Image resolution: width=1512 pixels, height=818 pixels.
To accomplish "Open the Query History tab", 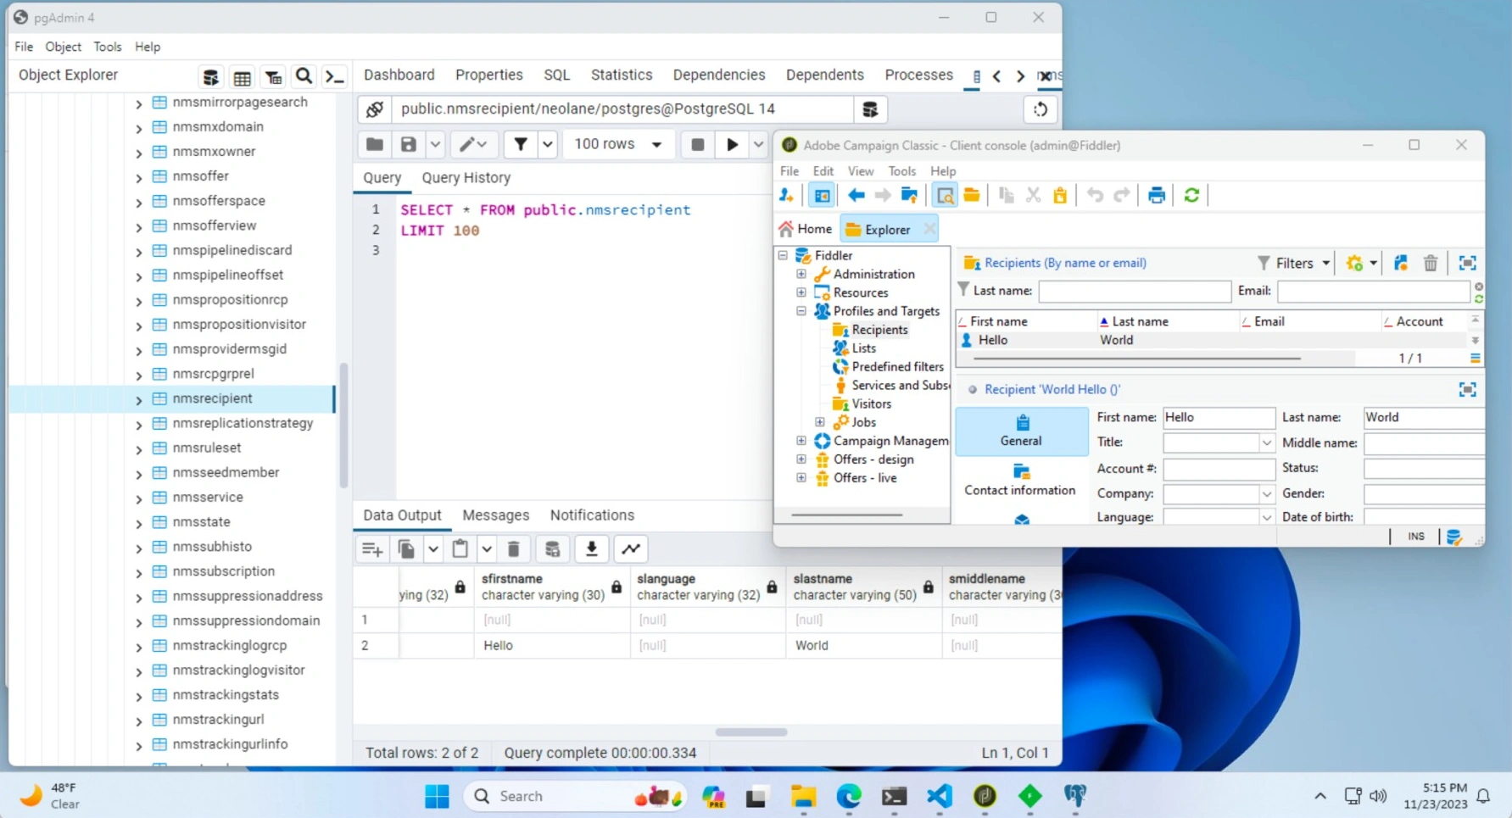I will 466,178.
